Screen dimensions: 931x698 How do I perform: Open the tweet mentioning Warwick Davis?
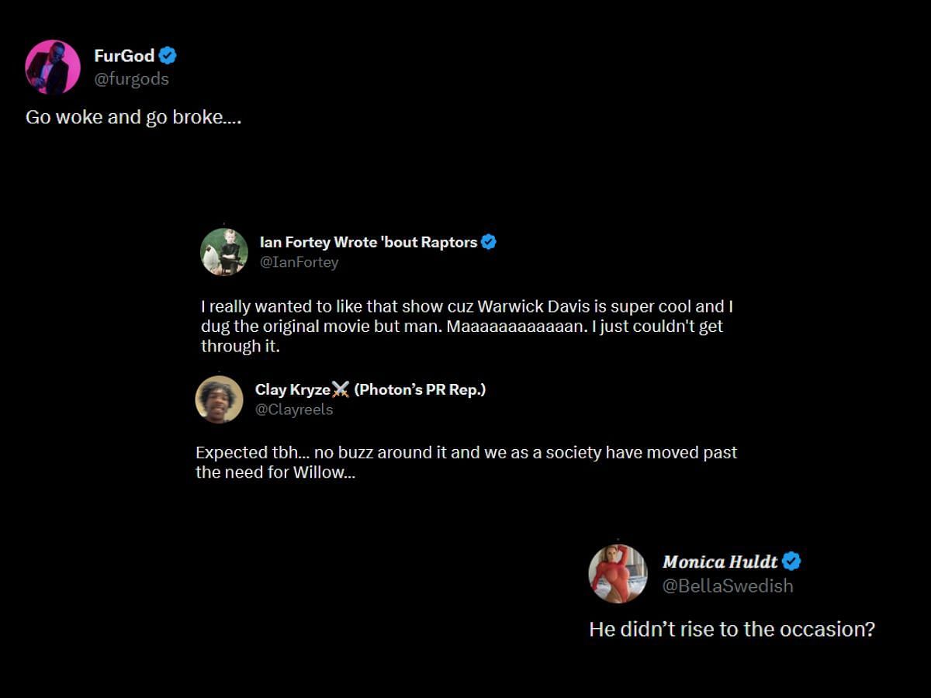462,326
